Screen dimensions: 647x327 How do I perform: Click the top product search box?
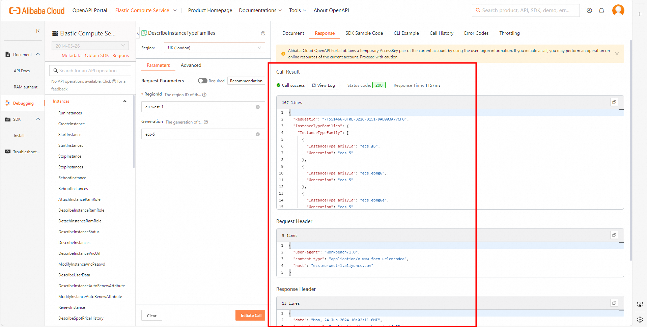pyautogui.click(x=526, y=10)
